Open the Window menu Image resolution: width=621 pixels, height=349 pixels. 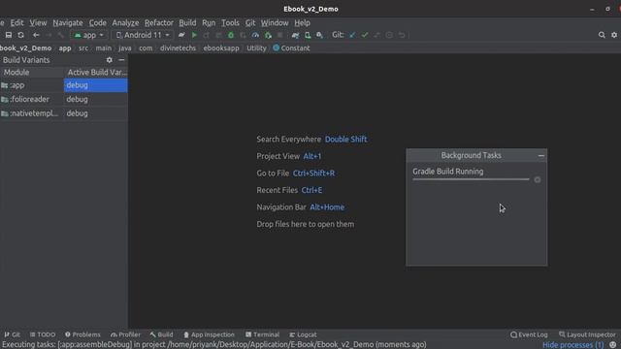[275, 23]
